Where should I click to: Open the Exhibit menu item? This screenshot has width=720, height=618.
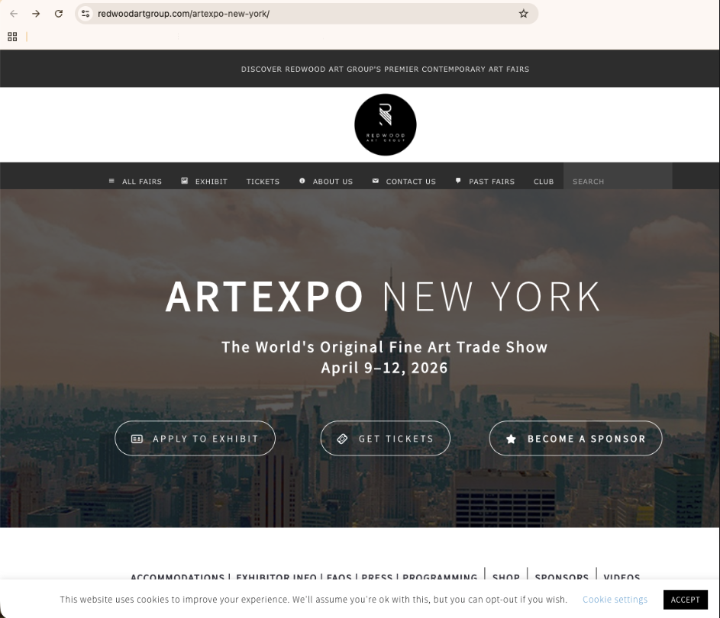click(x=205, y=182)
